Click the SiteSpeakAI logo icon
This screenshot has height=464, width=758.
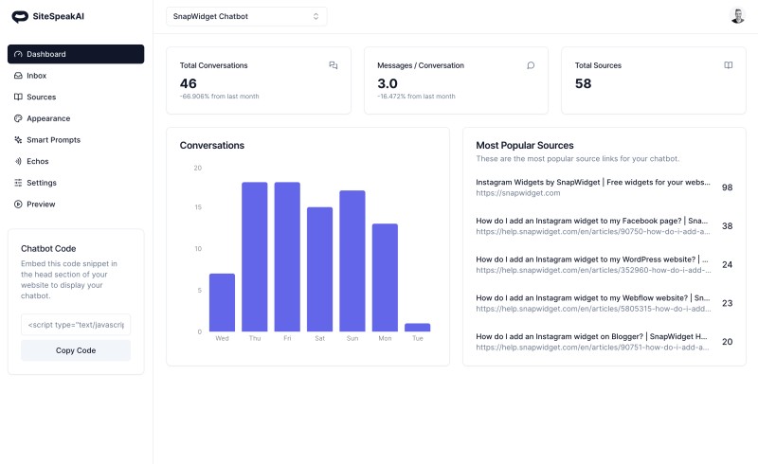point(20,16)
